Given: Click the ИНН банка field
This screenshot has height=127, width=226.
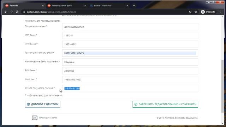Looking at the screenshot, I should (130, 44).
